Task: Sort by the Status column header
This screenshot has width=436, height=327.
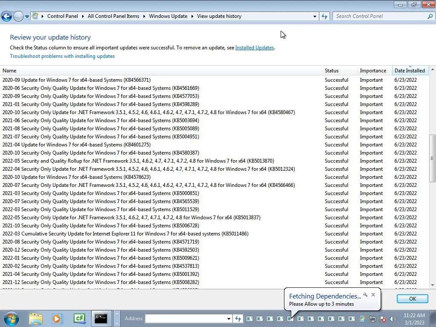Action: (x=340, y=71)
